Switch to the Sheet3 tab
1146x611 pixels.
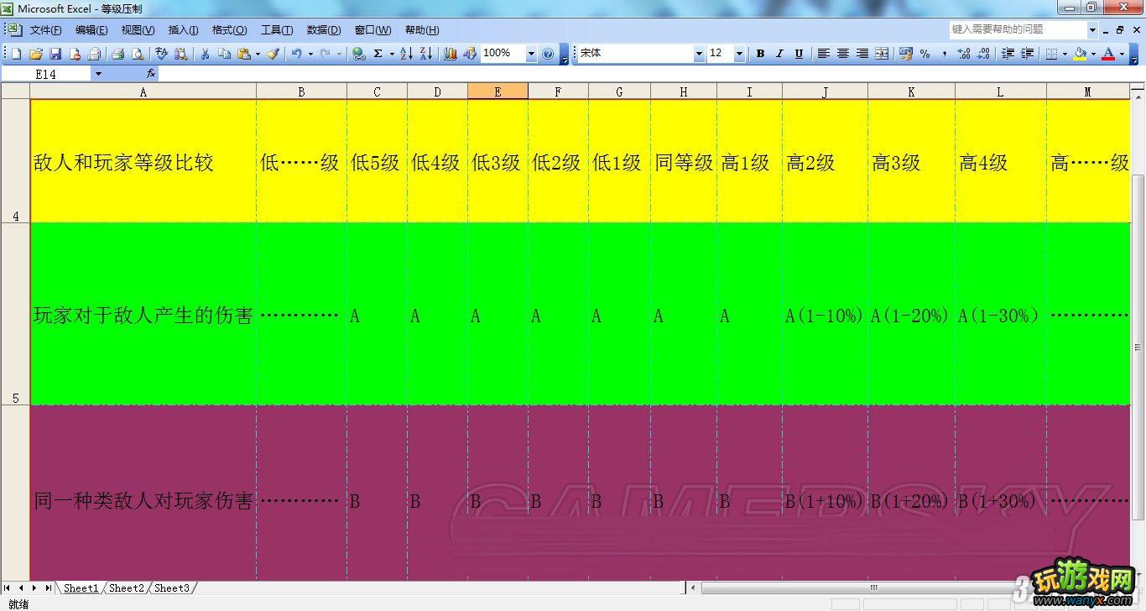click(172, 588)
